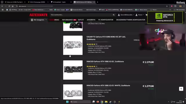Open the tab search dropdown at top left
The image size is (186, 104).
pos(2,2)
